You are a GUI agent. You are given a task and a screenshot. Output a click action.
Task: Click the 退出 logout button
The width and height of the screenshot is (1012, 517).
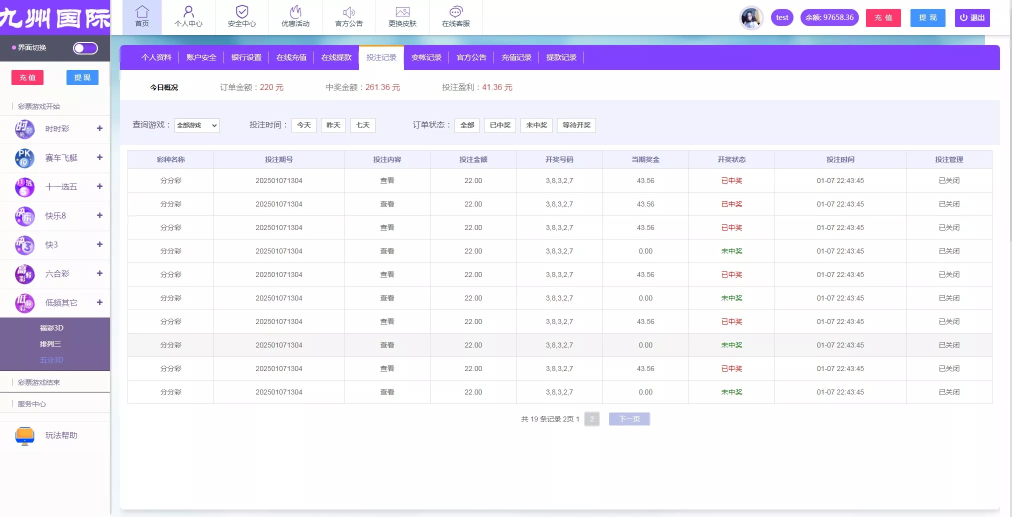tap(972, 18)
